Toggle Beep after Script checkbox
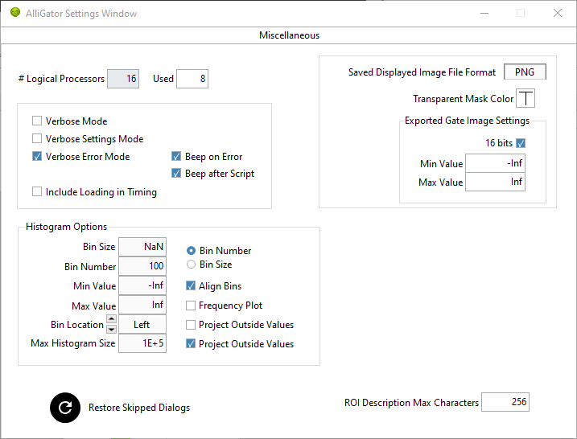The image size is (577, 439). 176,173
